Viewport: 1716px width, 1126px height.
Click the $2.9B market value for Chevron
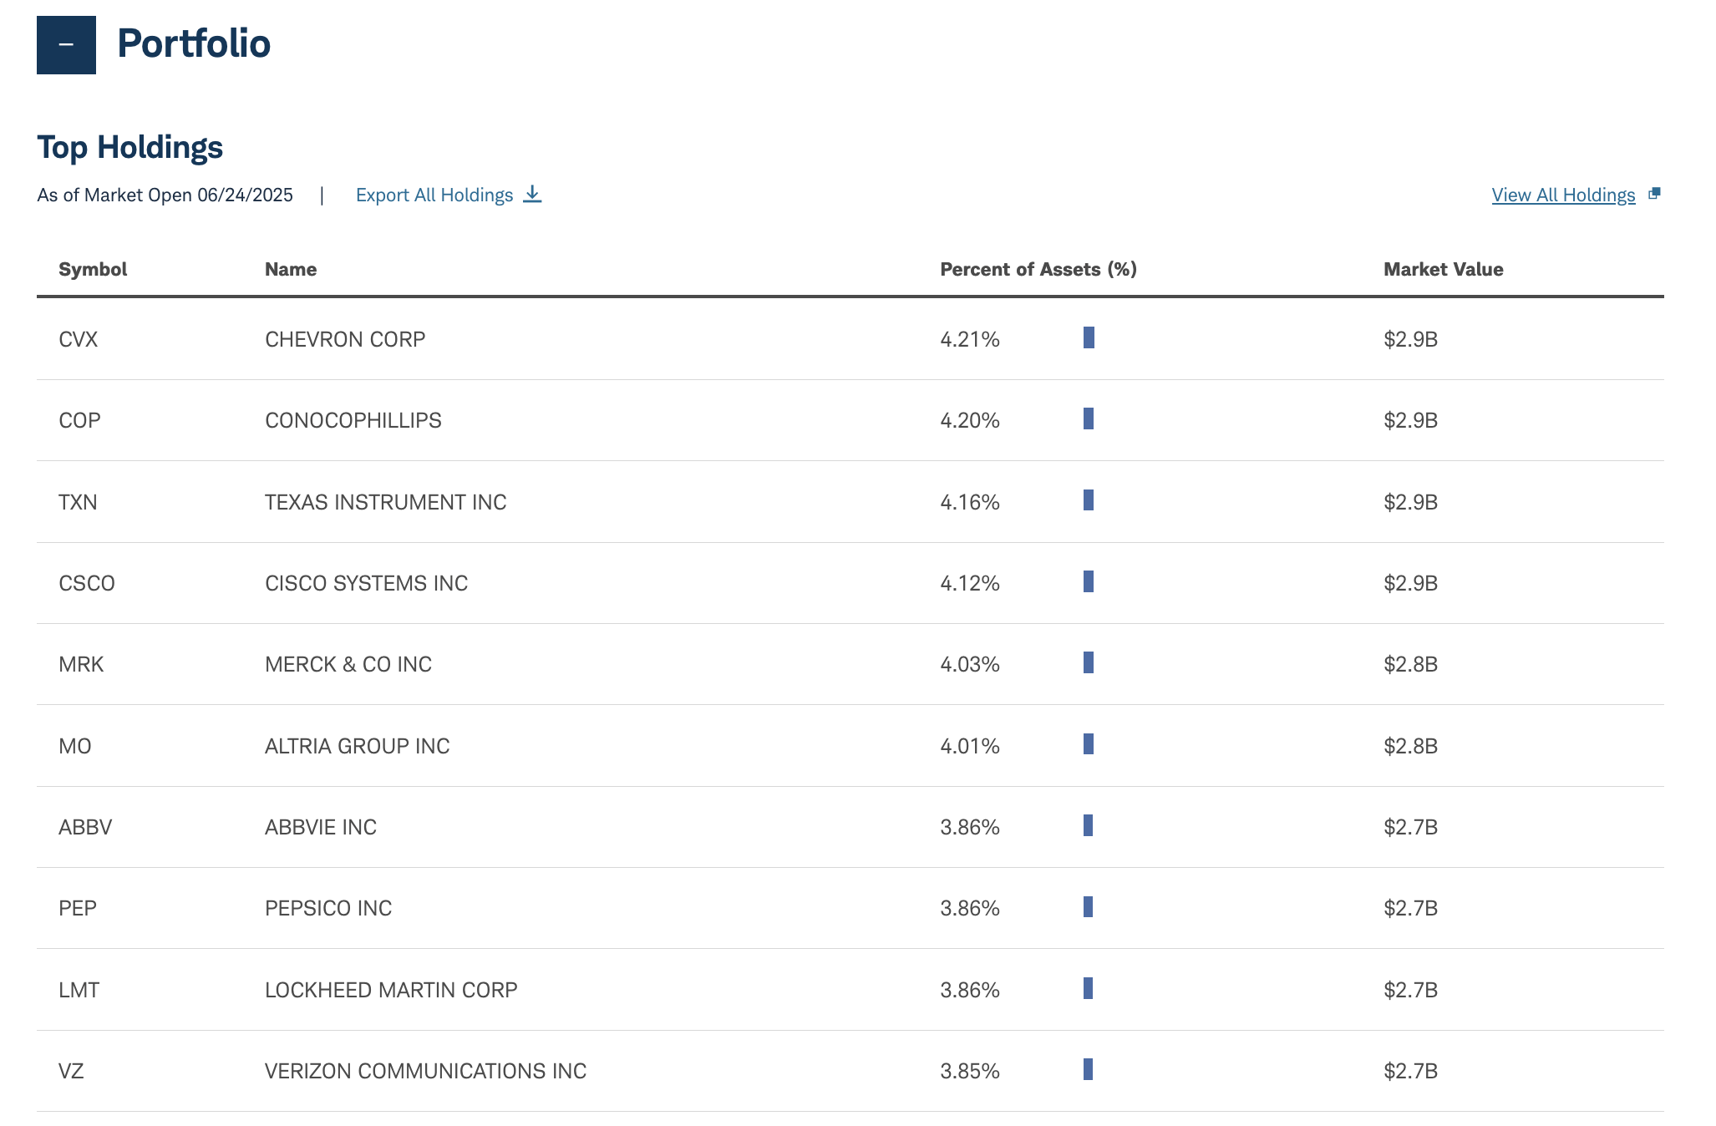tap(1410, 339)
